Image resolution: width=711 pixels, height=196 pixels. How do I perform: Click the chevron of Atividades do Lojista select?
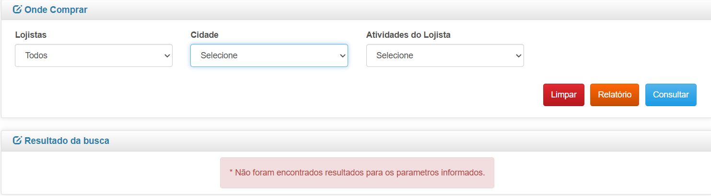pos(518,56)
